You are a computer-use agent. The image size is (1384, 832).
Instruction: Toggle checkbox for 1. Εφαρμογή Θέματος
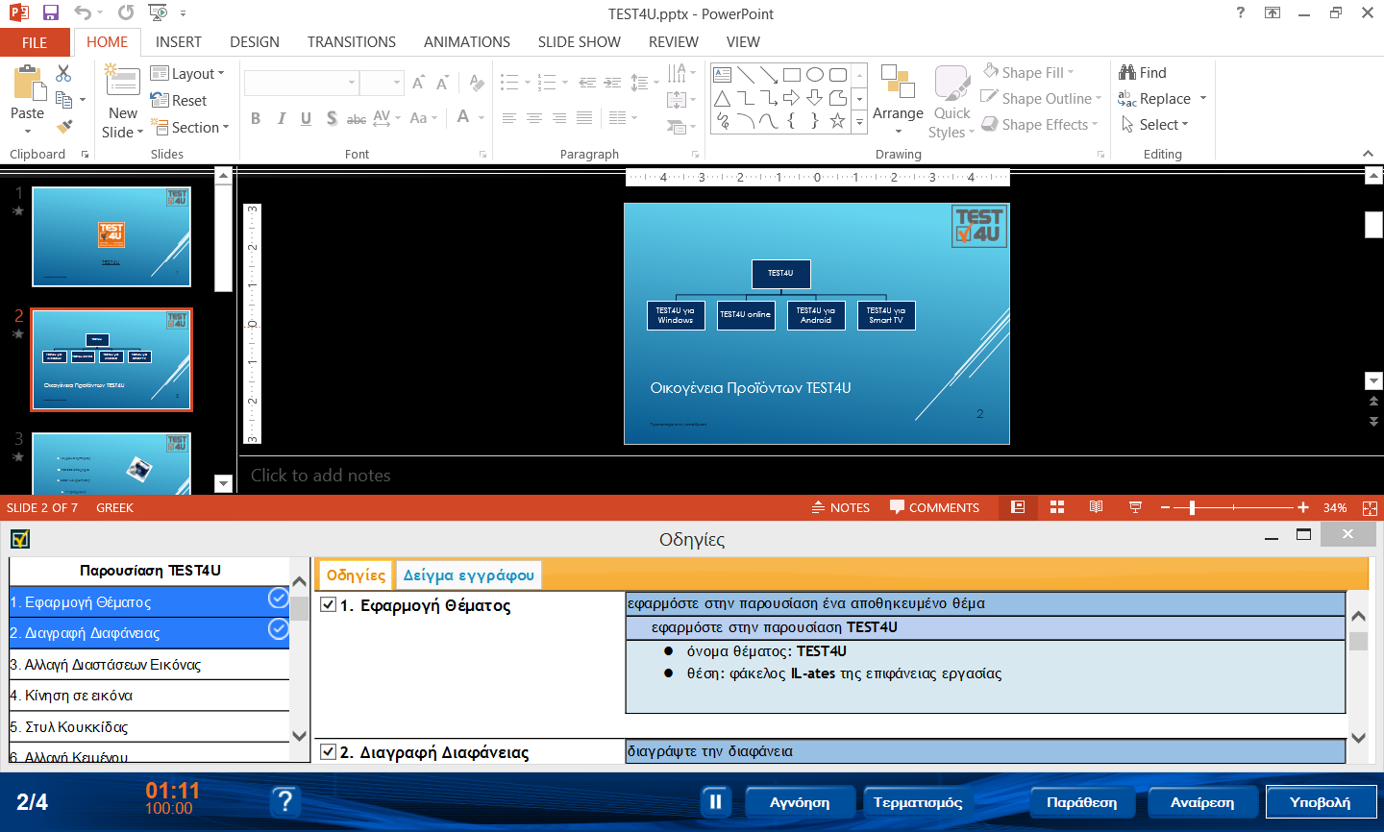click(329, 604)
